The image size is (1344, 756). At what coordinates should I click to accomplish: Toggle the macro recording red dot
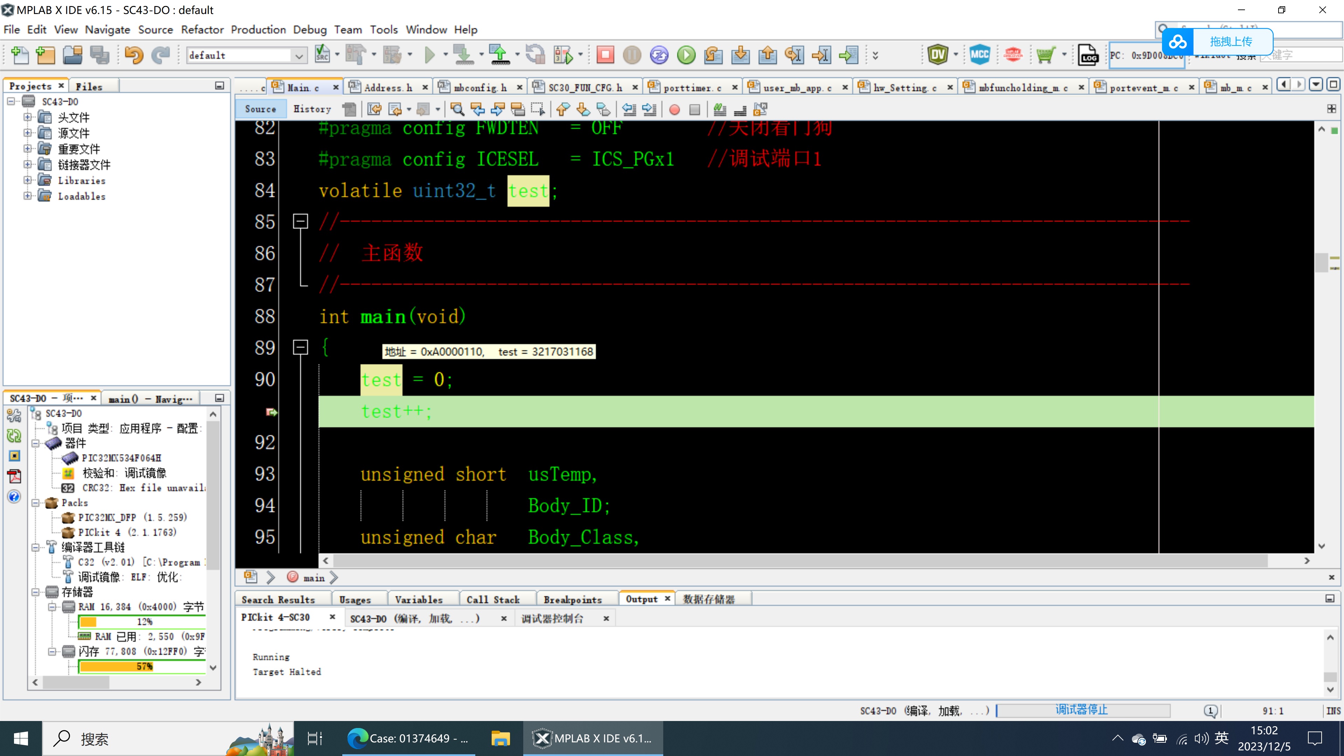point(674,110)
